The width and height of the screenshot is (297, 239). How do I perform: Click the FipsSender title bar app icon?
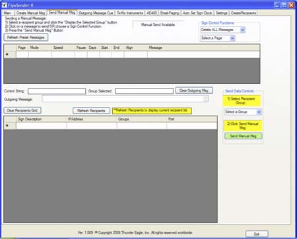tap(5, 5)
